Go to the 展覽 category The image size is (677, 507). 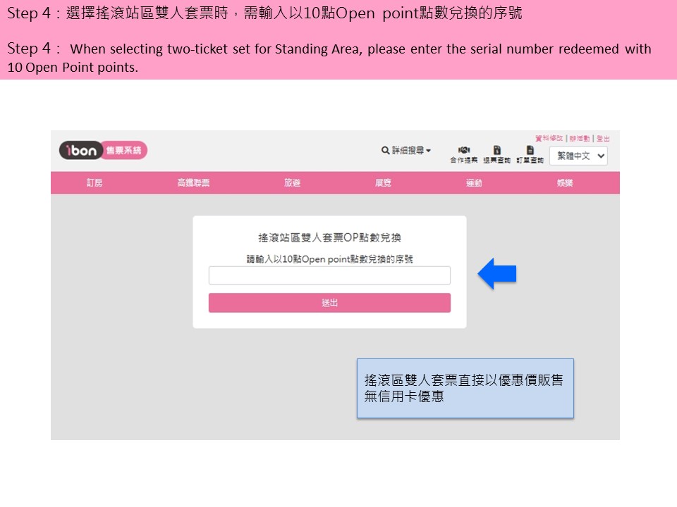383,183
